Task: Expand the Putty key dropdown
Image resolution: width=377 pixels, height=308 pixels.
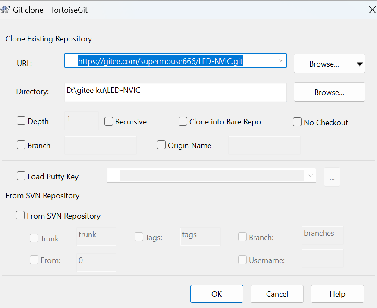Action: point(310,175)
